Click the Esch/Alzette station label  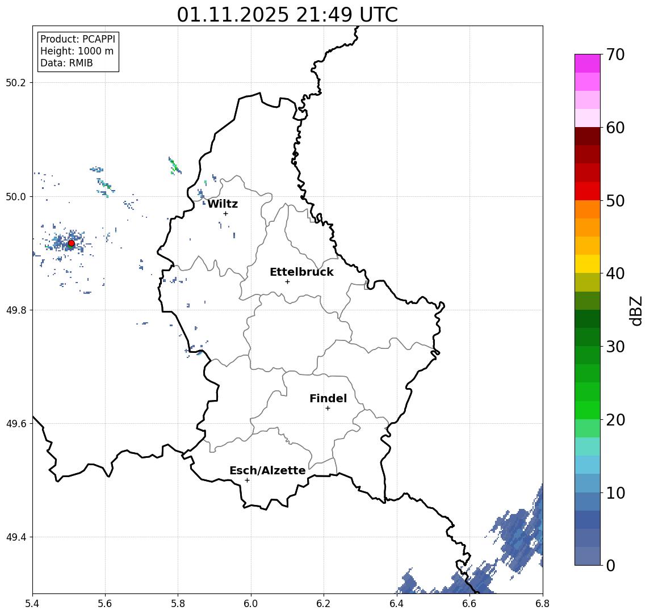(267, 470)
